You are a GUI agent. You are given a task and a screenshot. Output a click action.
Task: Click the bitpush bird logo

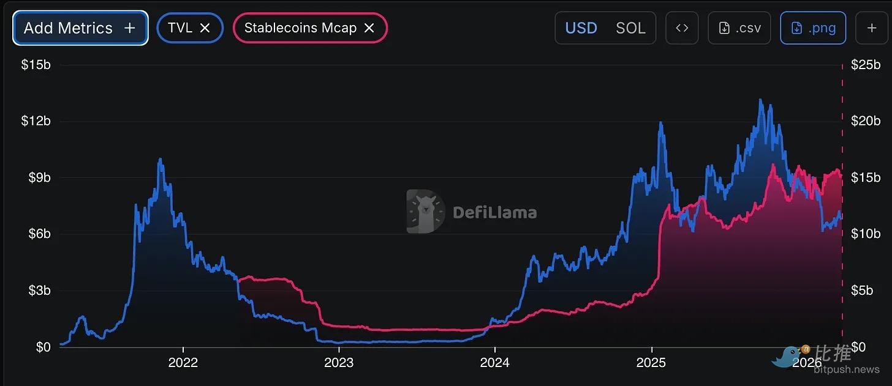click(x=790, y=357)
